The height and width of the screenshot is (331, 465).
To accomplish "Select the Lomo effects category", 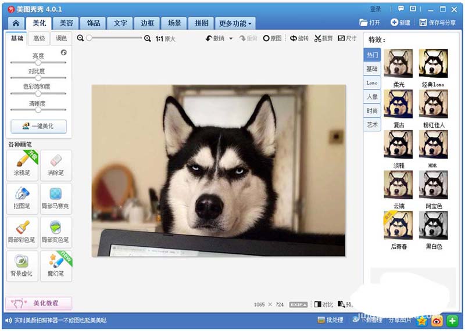I will (x=372, y=82).
